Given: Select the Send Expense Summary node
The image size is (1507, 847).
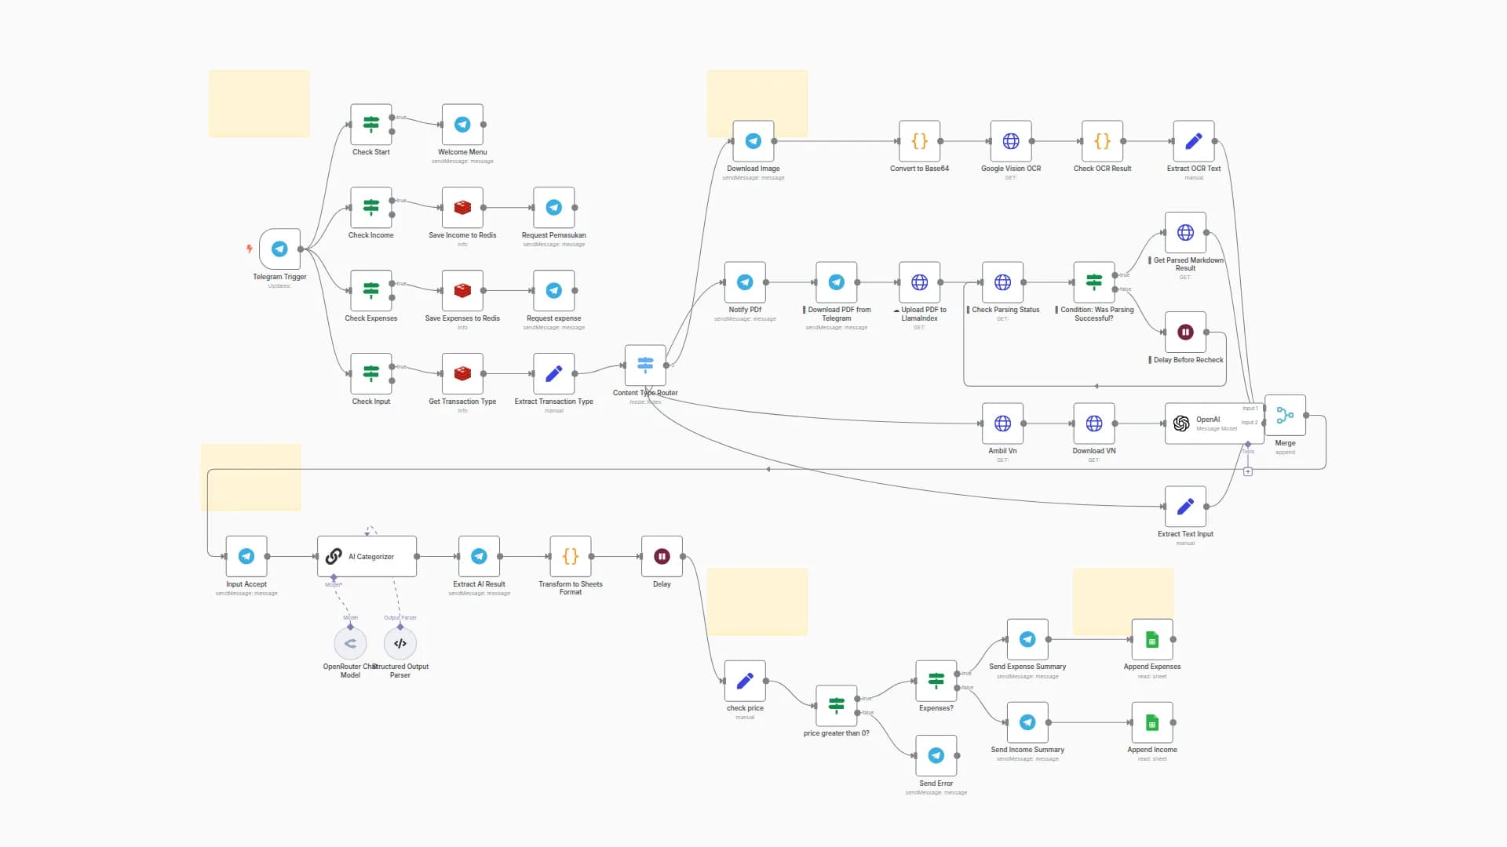Looking at the screenshot, I should tap(1027, 640).
